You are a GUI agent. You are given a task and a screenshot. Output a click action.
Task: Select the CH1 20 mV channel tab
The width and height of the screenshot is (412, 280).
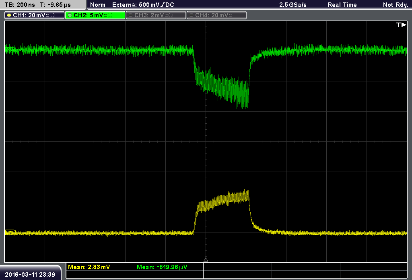click(x=35, y=15)
